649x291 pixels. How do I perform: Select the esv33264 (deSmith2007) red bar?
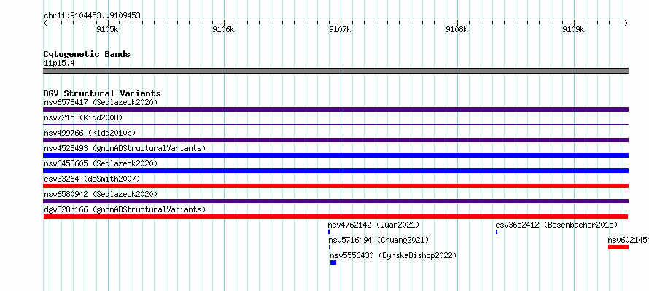(335, 186)
